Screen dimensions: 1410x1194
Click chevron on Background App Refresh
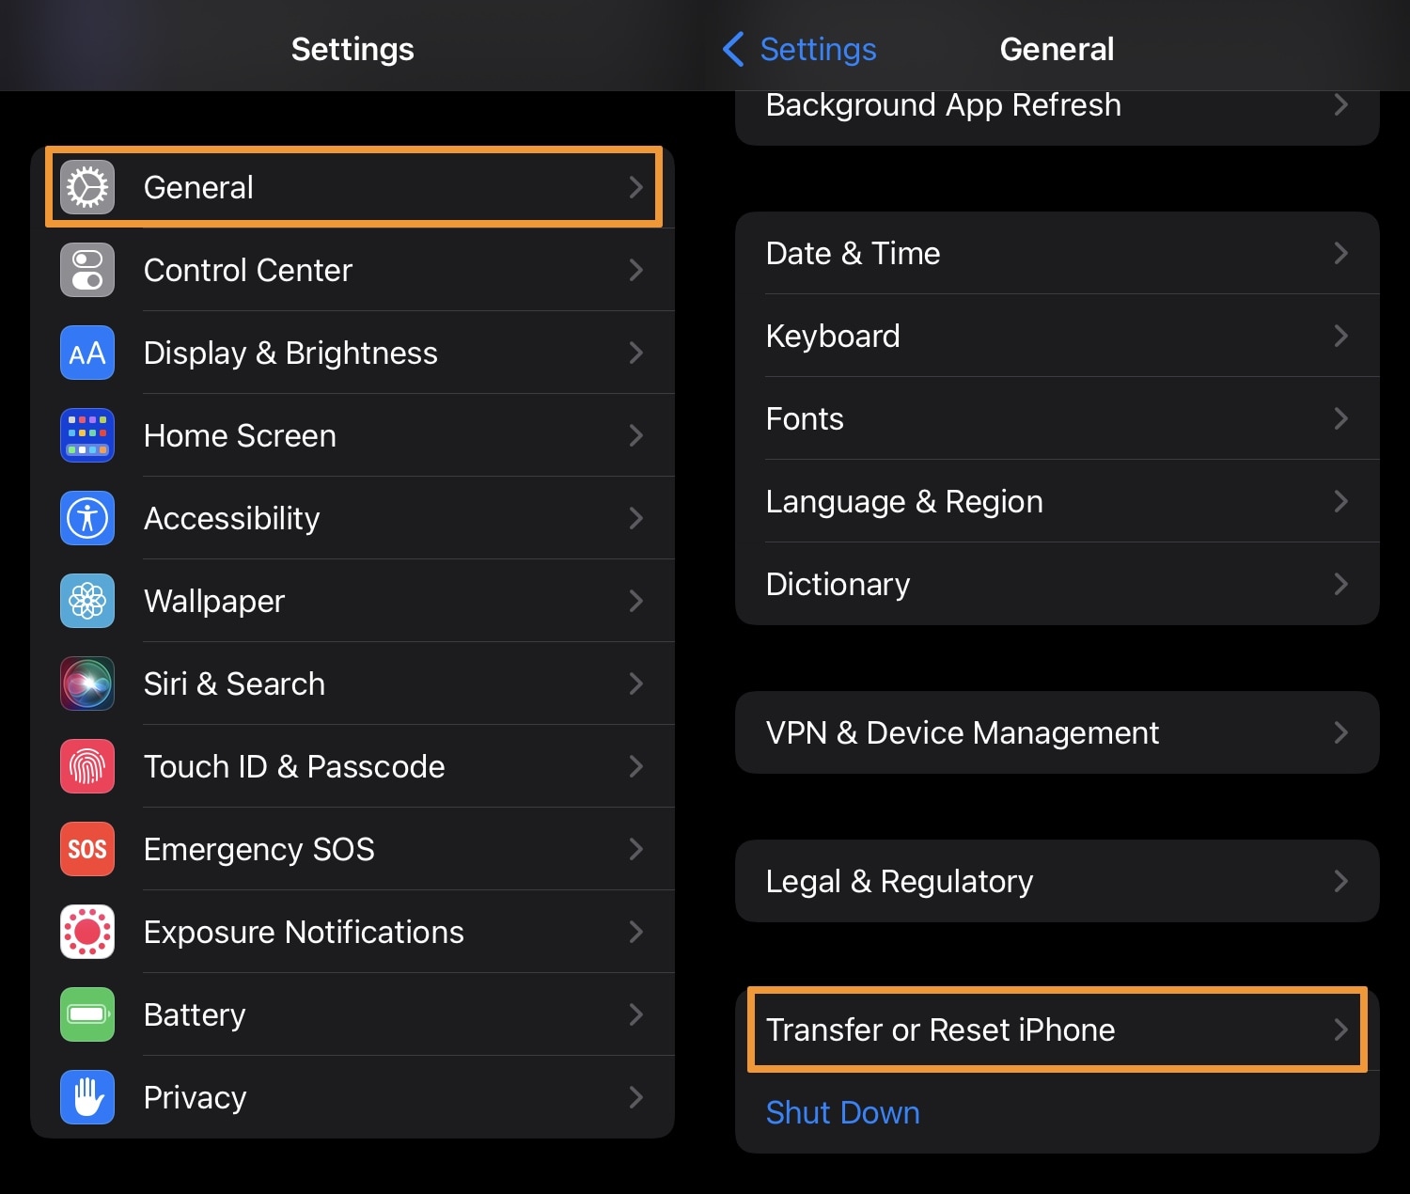coord(1341,104)
